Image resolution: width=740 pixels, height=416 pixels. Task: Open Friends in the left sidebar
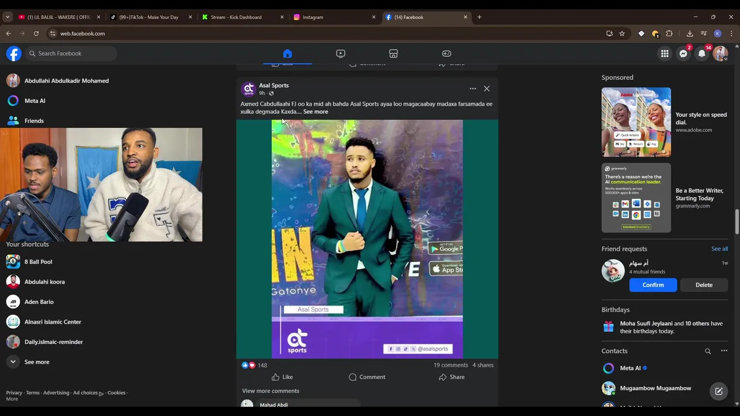[x=34, y=121]
